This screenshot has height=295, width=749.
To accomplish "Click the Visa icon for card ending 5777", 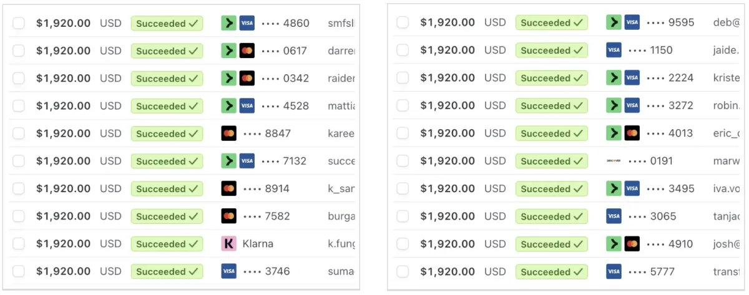I will click(x=614, y=271).
